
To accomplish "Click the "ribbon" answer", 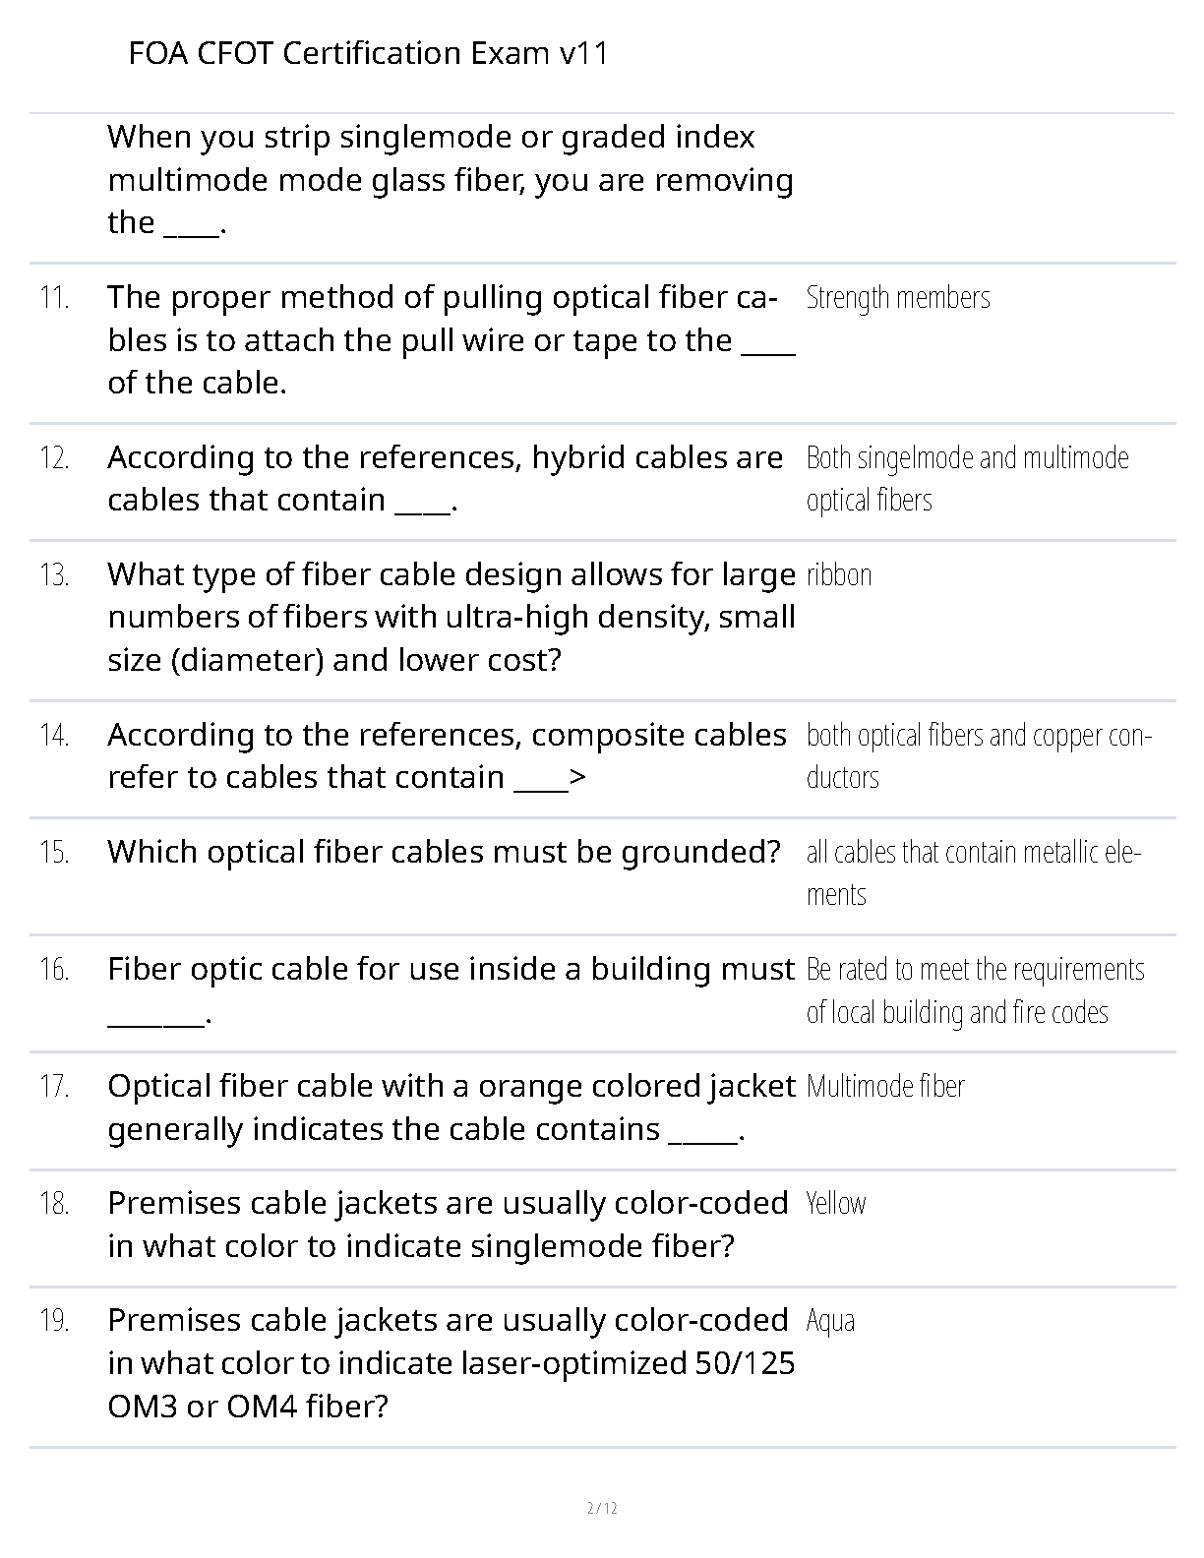I will [839, 574].
